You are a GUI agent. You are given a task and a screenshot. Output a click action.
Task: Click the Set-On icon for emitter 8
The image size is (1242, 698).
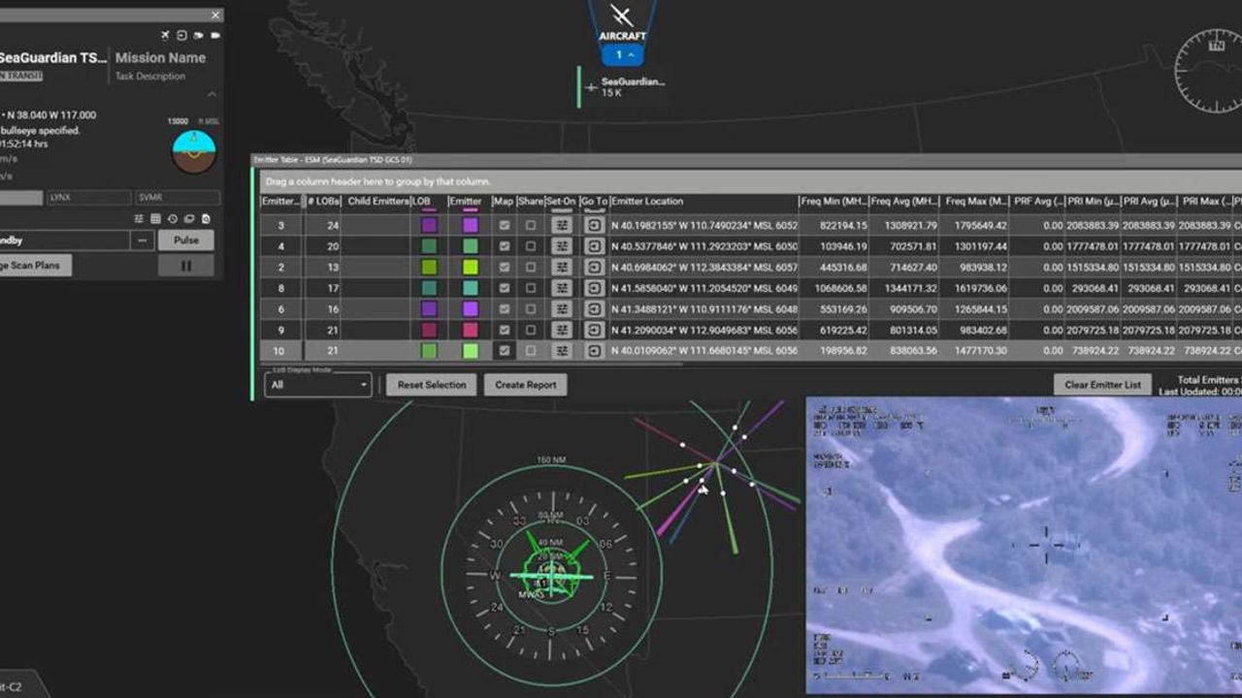(561, 288)
